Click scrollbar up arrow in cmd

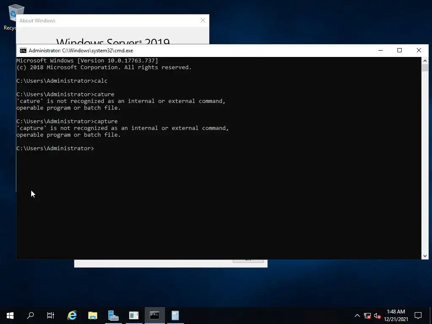click(x=425, y=61)
